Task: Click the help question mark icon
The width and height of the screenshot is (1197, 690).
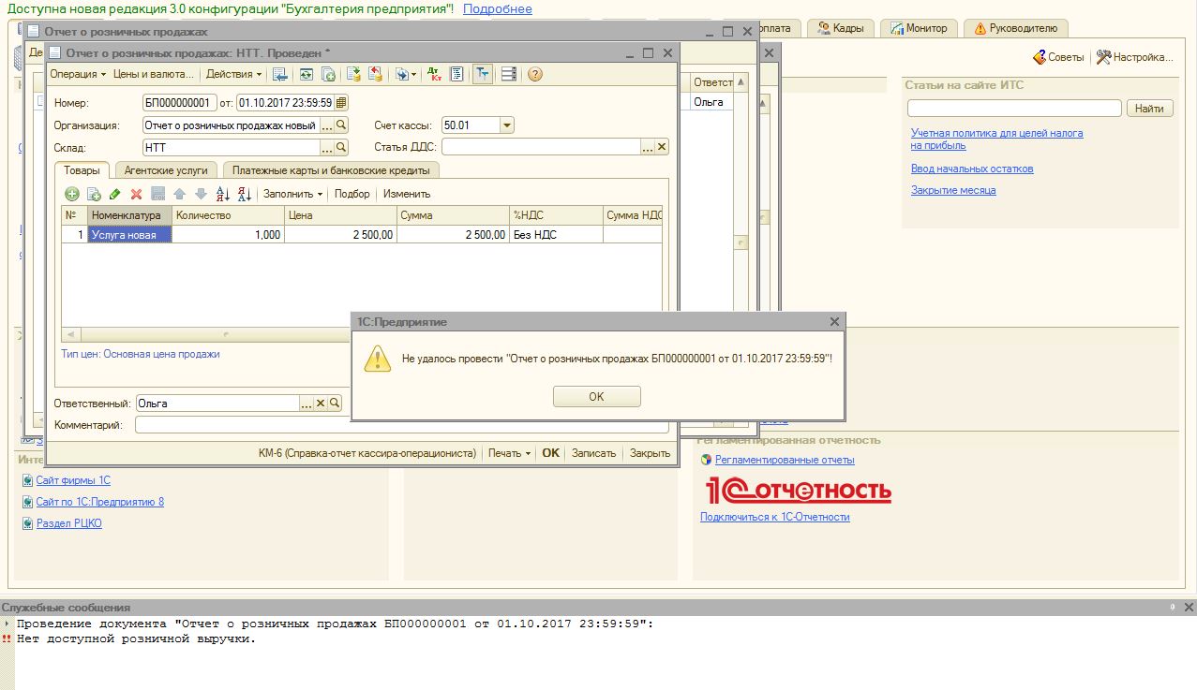Action: click(534, 74)
